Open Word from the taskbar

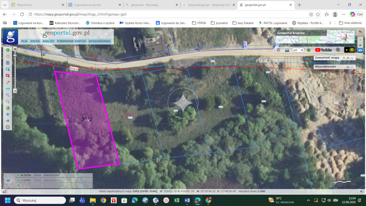187,200
